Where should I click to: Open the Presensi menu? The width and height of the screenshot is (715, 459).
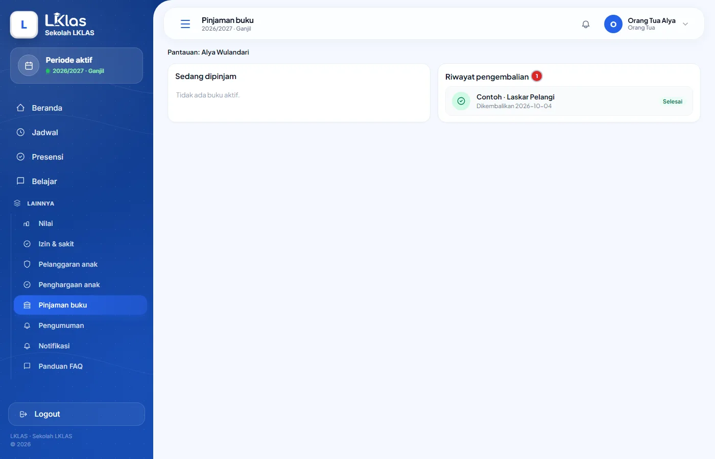tap(77, 157)
